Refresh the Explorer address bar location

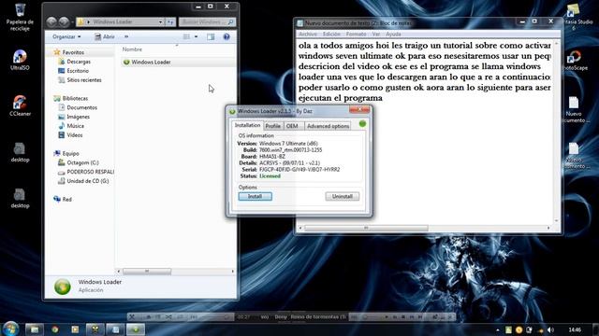[170, 22]
